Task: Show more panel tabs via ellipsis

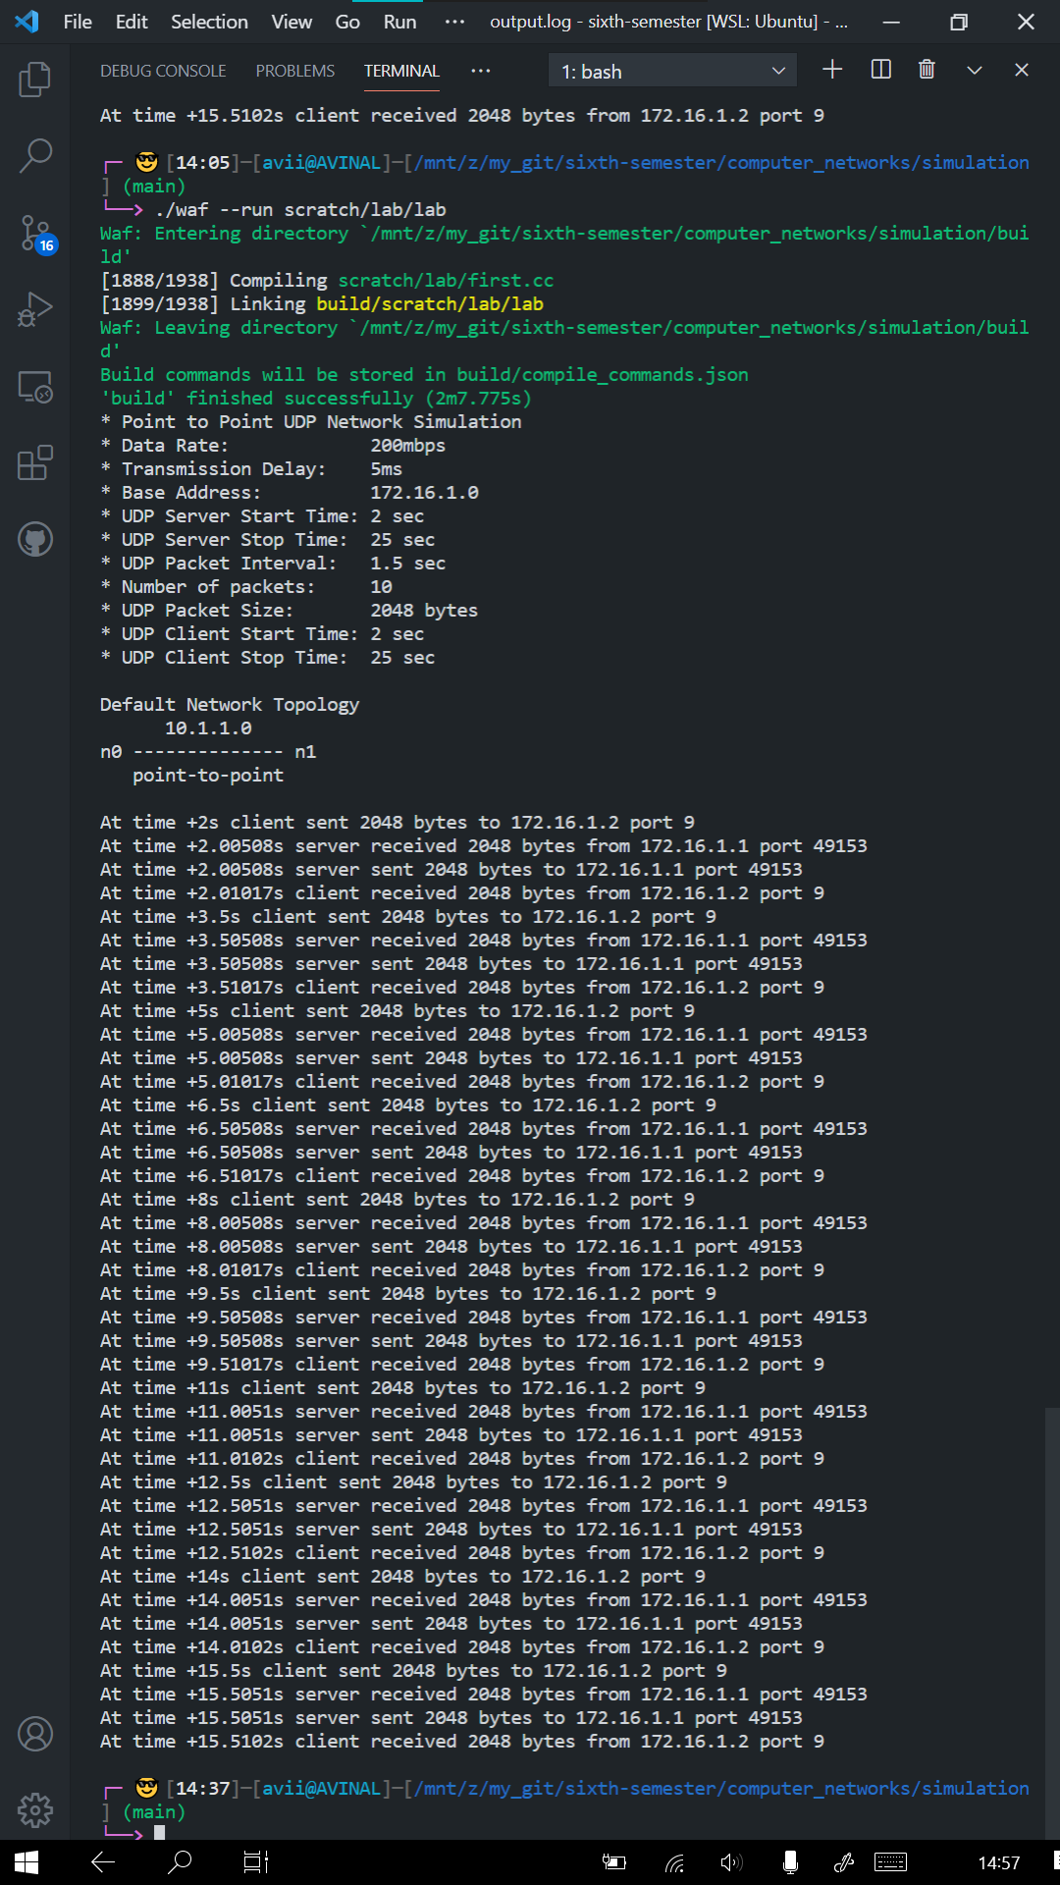Action: [480, 71]
